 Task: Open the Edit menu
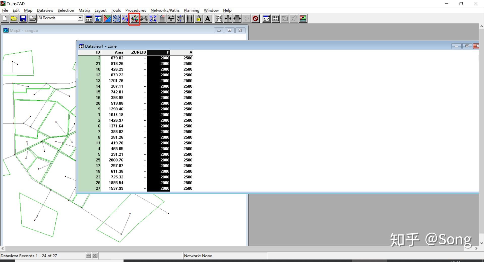point(16,10)
